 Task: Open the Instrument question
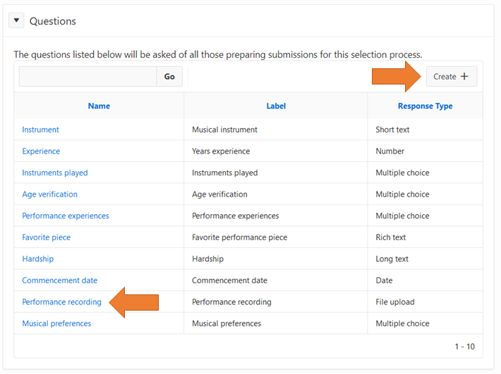click(x=40, y=130)
